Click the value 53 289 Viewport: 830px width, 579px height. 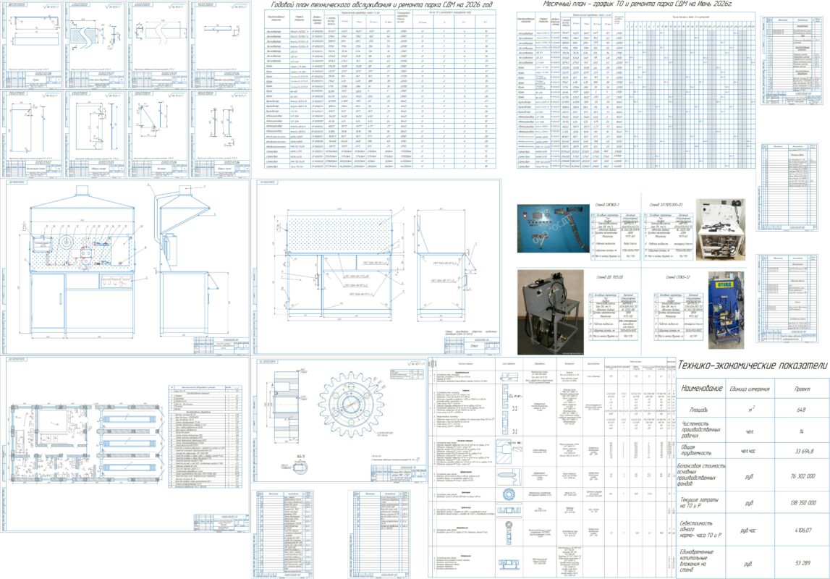803,563
